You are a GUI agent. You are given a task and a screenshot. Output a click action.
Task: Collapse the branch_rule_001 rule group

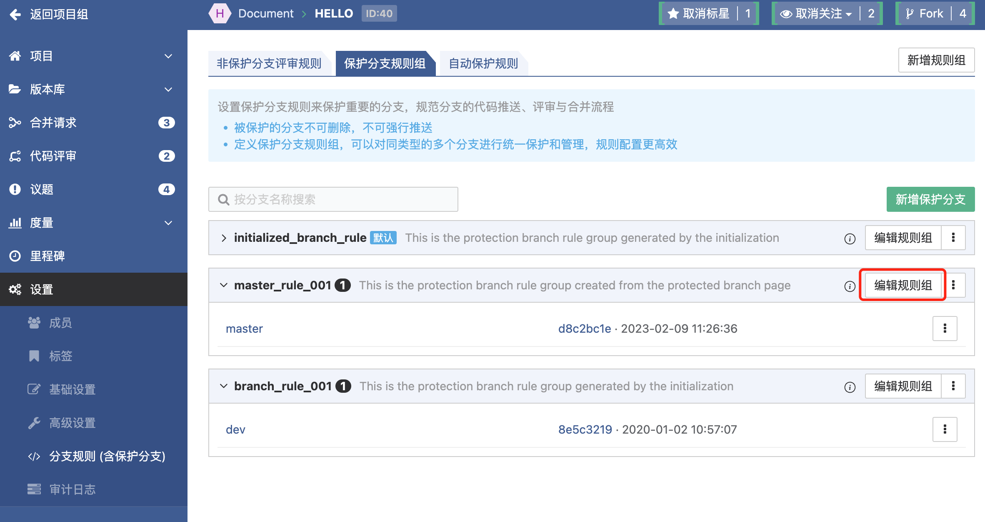224,386
